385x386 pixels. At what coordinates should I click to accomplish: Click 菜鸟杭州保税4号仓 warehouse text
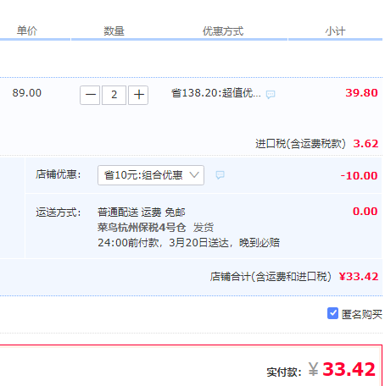click(142, 227)
